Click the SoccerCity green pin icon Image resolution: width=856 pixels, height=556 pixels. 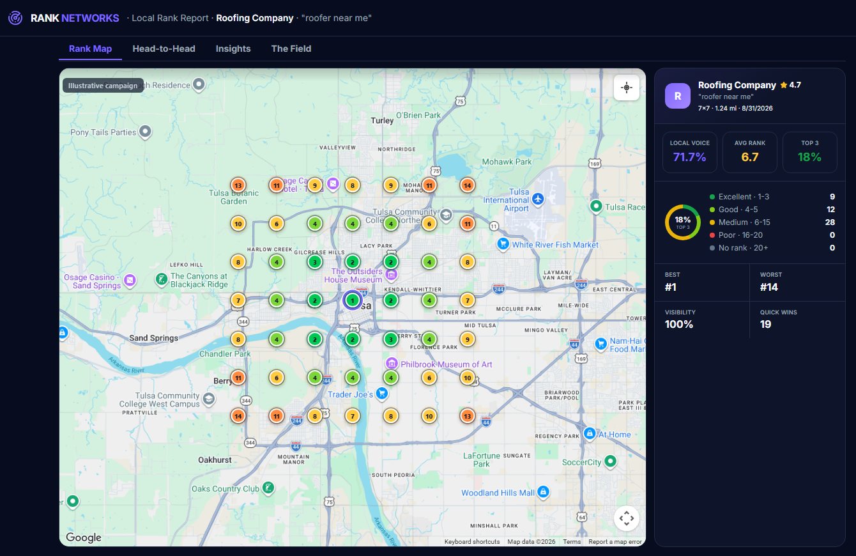click(x=611, y=461)
